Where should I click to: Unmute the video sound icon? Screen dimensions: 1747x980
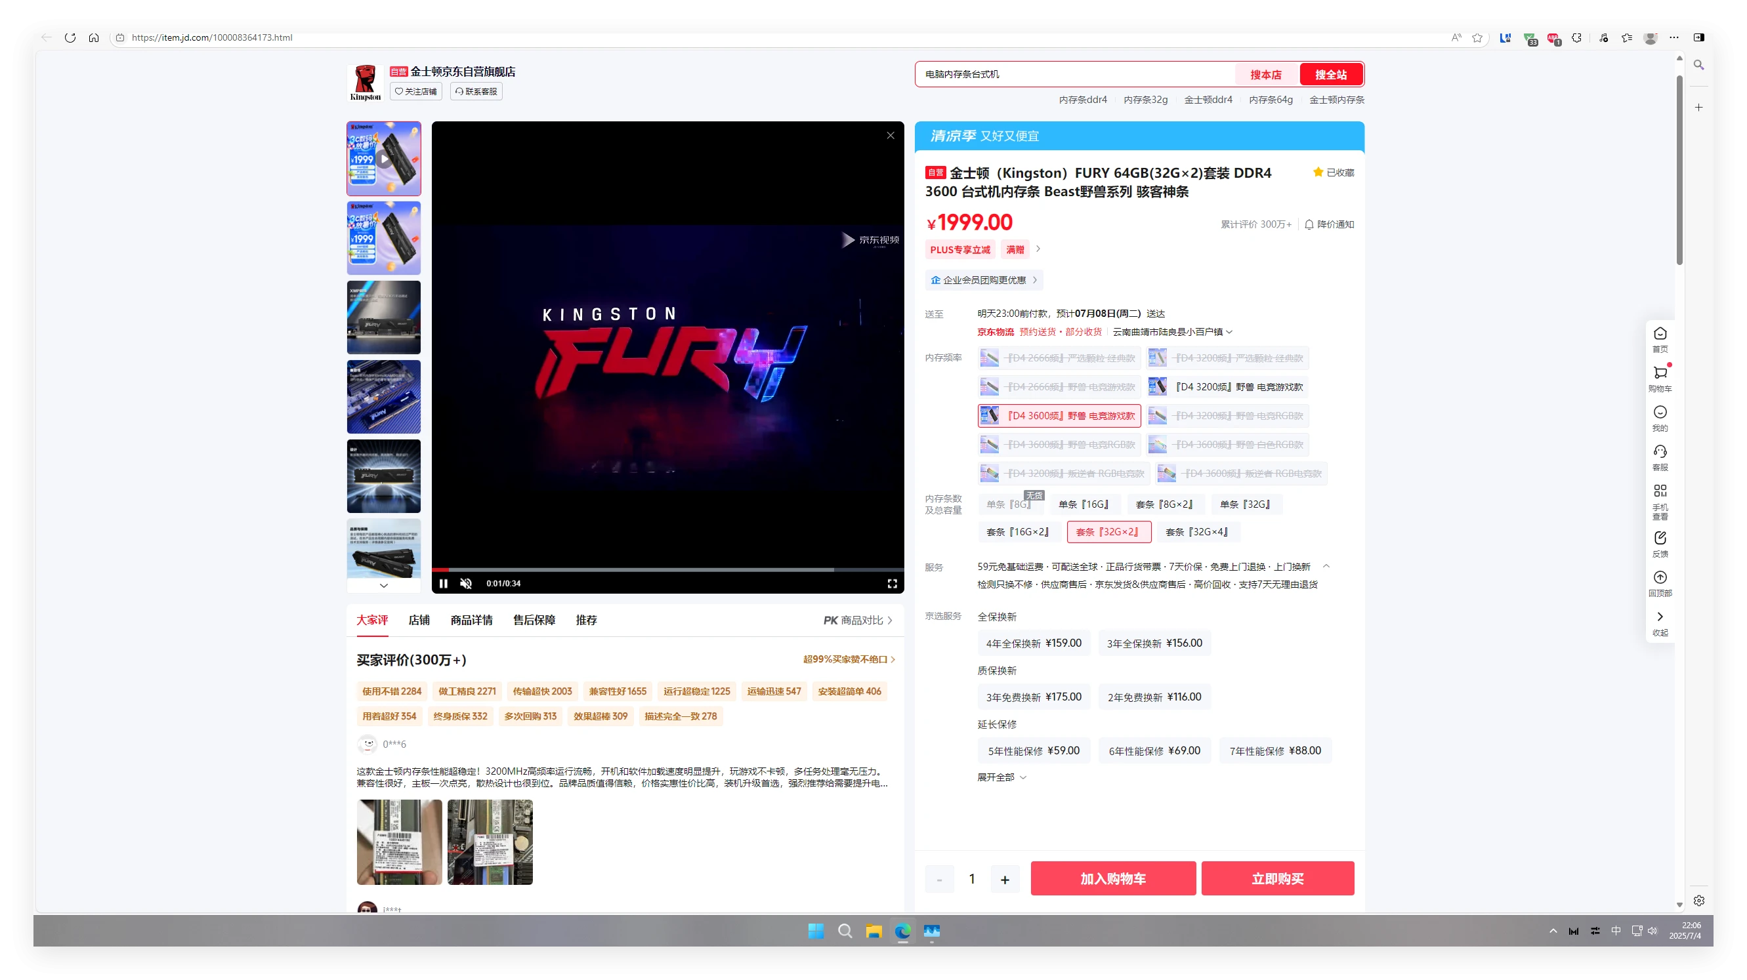466,584
